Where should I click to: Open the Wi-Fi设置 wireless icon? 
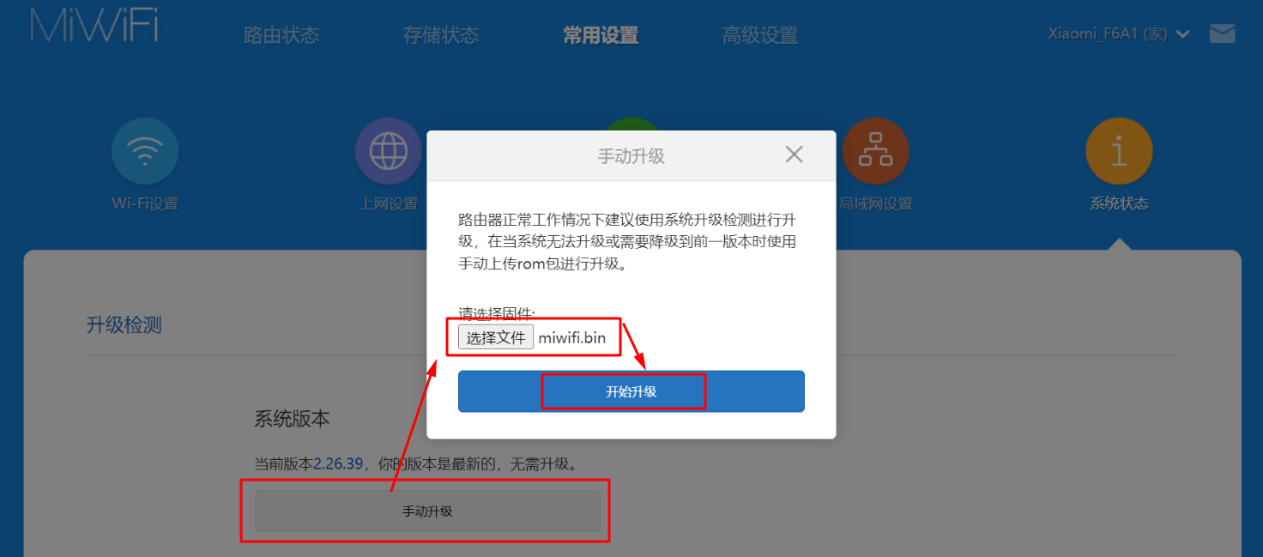(x=145, y=151)
